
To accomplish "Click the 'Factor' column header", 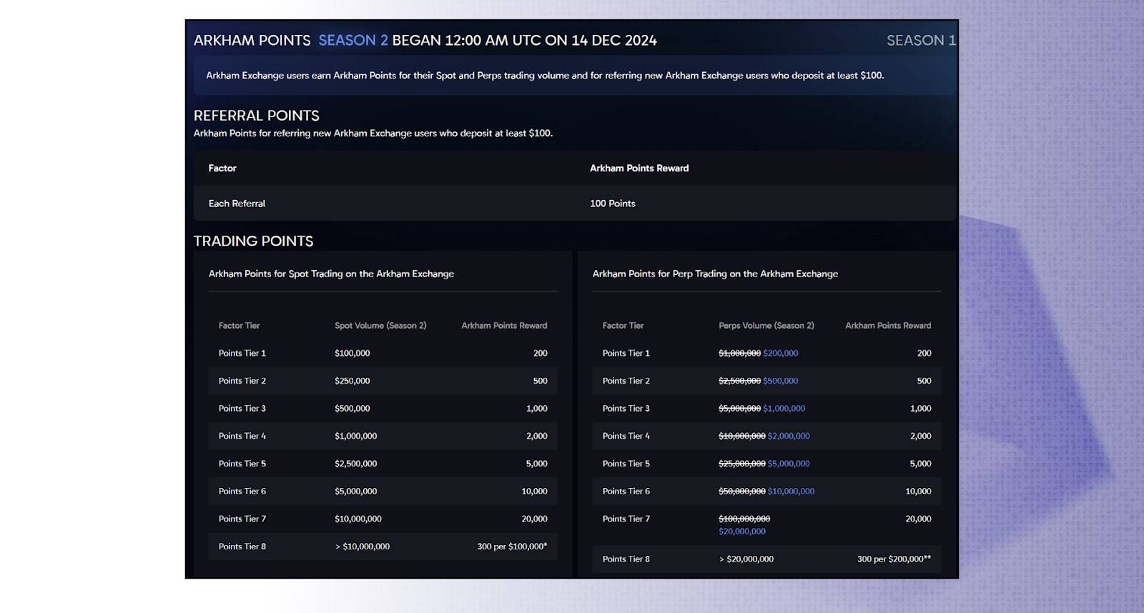I will 222,169.
